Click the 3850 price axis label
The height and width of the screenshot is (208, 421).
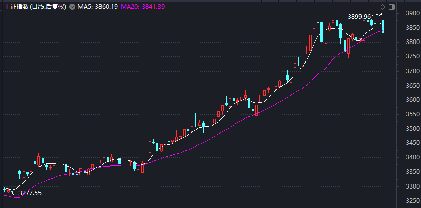[413, 28]
